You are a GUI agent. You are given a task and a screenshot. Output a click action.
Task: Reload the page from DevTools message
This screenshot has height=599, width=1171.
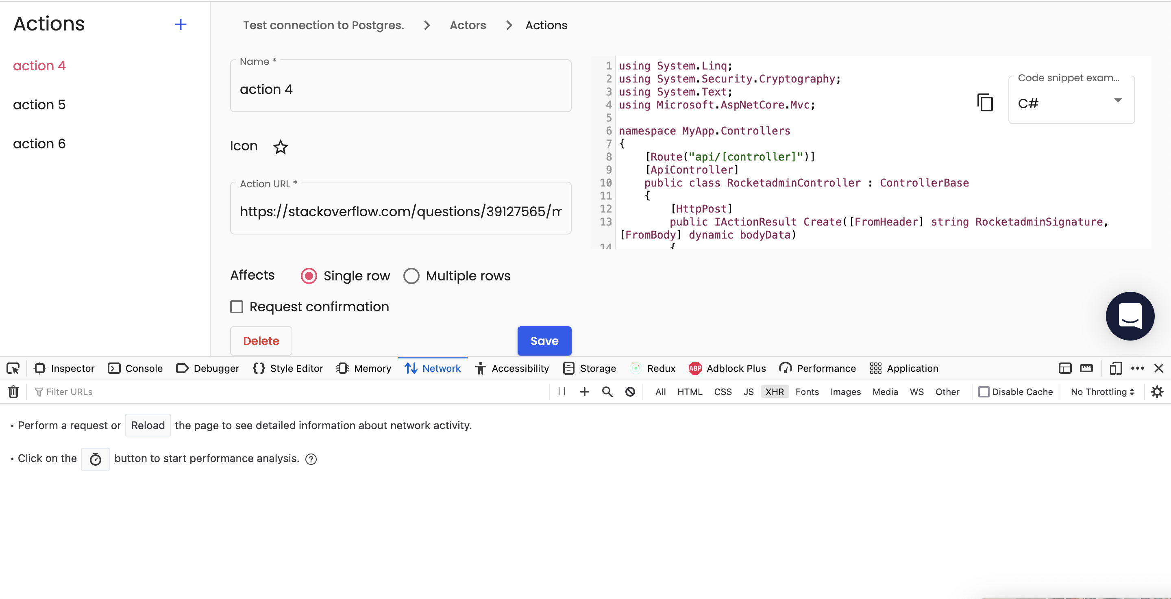(x=147, y=425)
